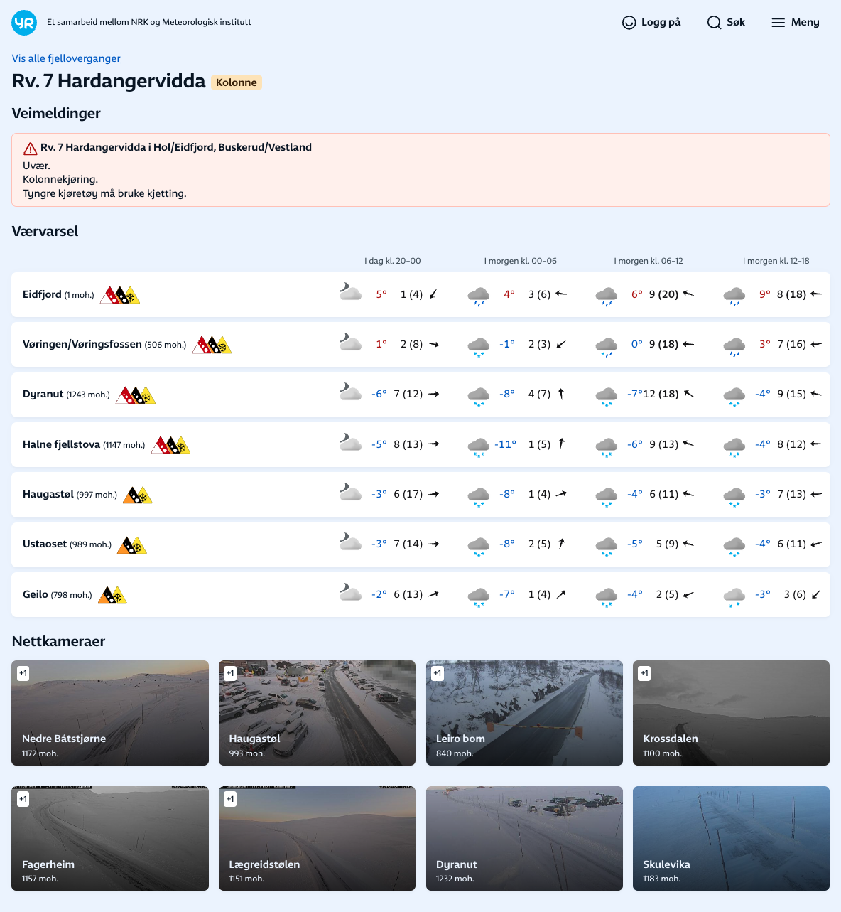
Task: Click Eidfjord's rain icon for 06–12
Action: tap(606, 296)
